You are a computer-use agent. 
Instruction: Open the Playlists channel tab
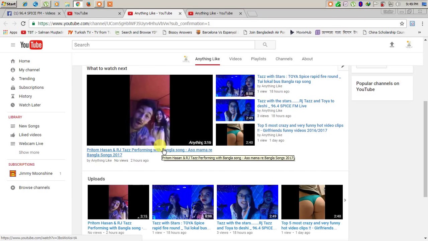[x=258, y=59]
